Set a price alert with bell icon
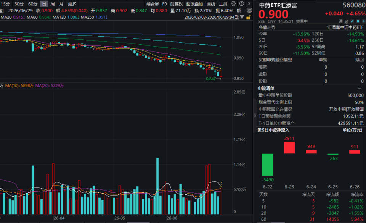Viewport: 366px width, 223px height. (358, 21)
